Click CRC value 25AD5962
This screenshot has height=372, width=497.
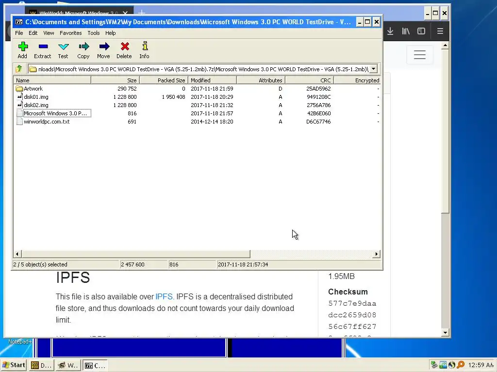coord(318,89)
